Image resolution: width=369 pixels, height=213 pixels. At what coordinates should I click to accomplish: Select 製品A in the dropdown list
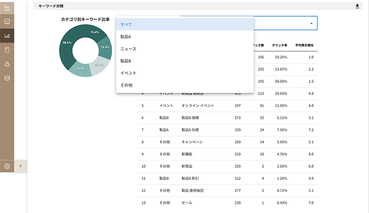click(184, 36)
